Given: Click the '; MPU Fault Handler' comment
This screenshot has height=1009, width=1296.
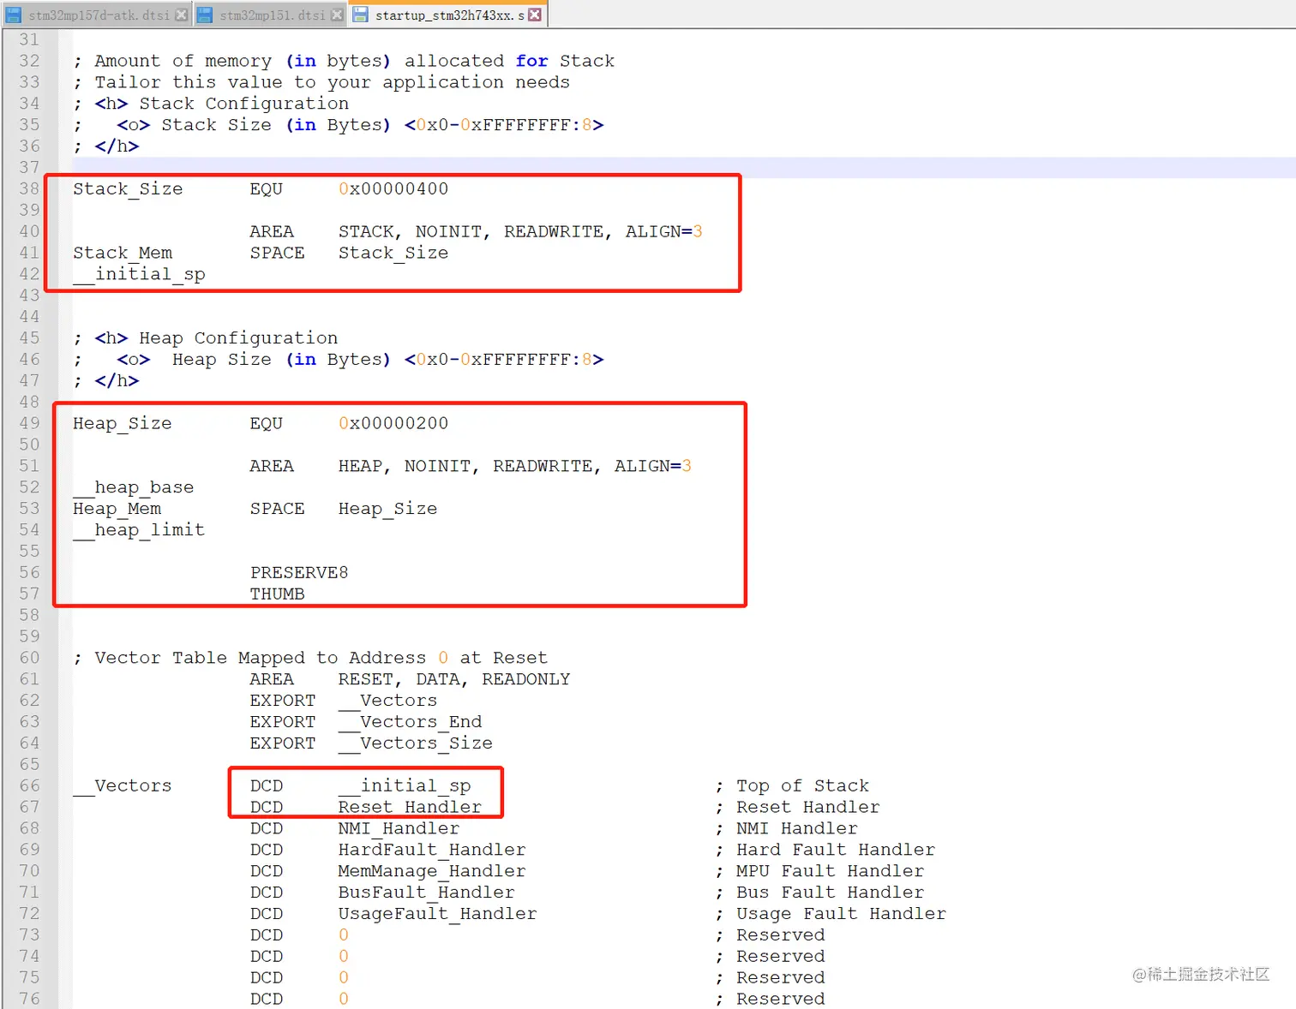Looking at the screenshot, I should 819,871.
